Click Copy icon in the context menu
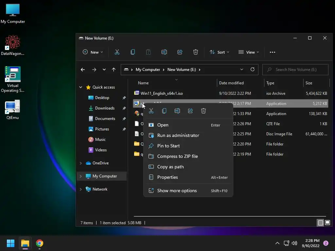This screenshot has height=251, width=335. 164,111
